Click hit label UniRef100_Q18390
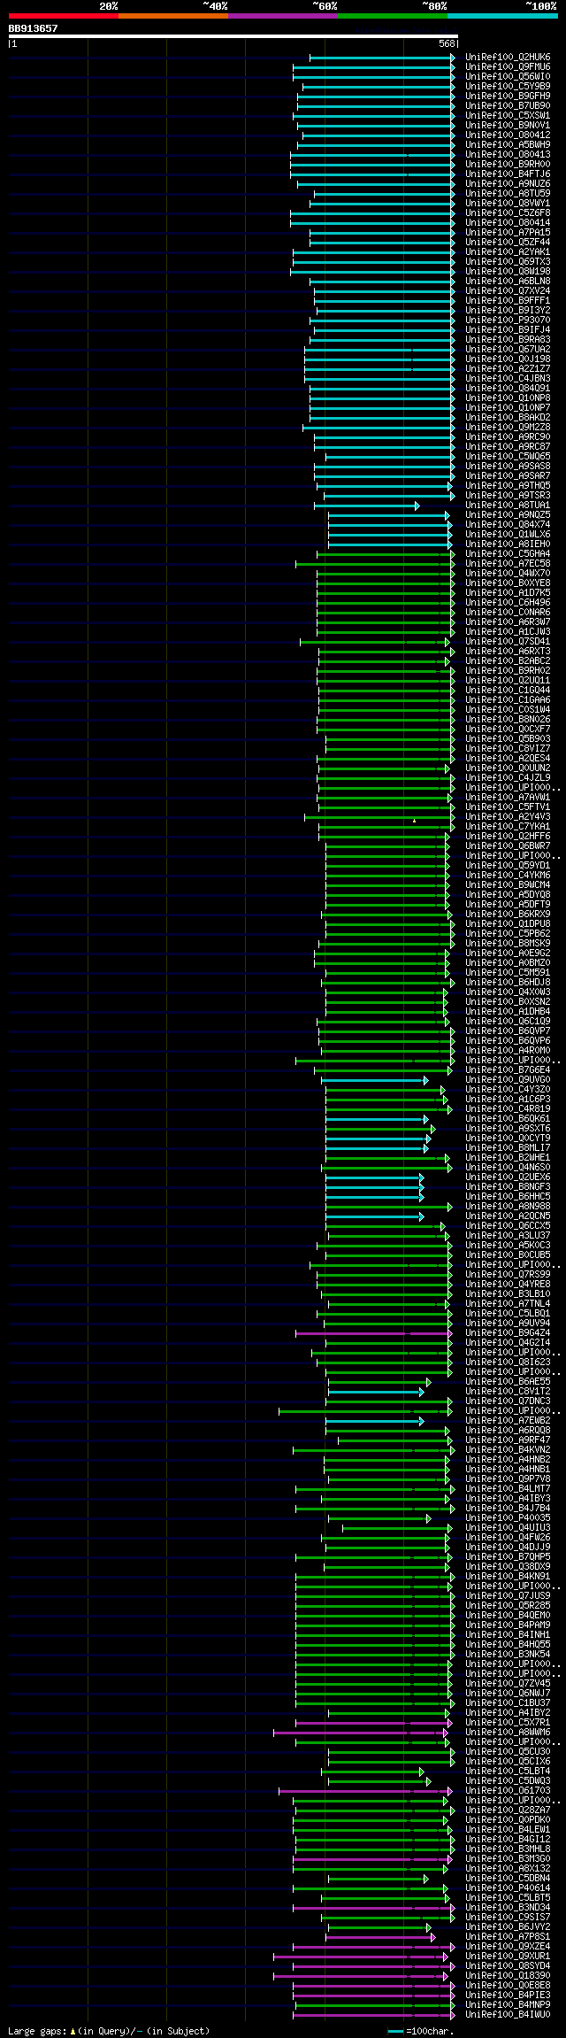Screen dimensions: 566x2038 click(508, 1976)
